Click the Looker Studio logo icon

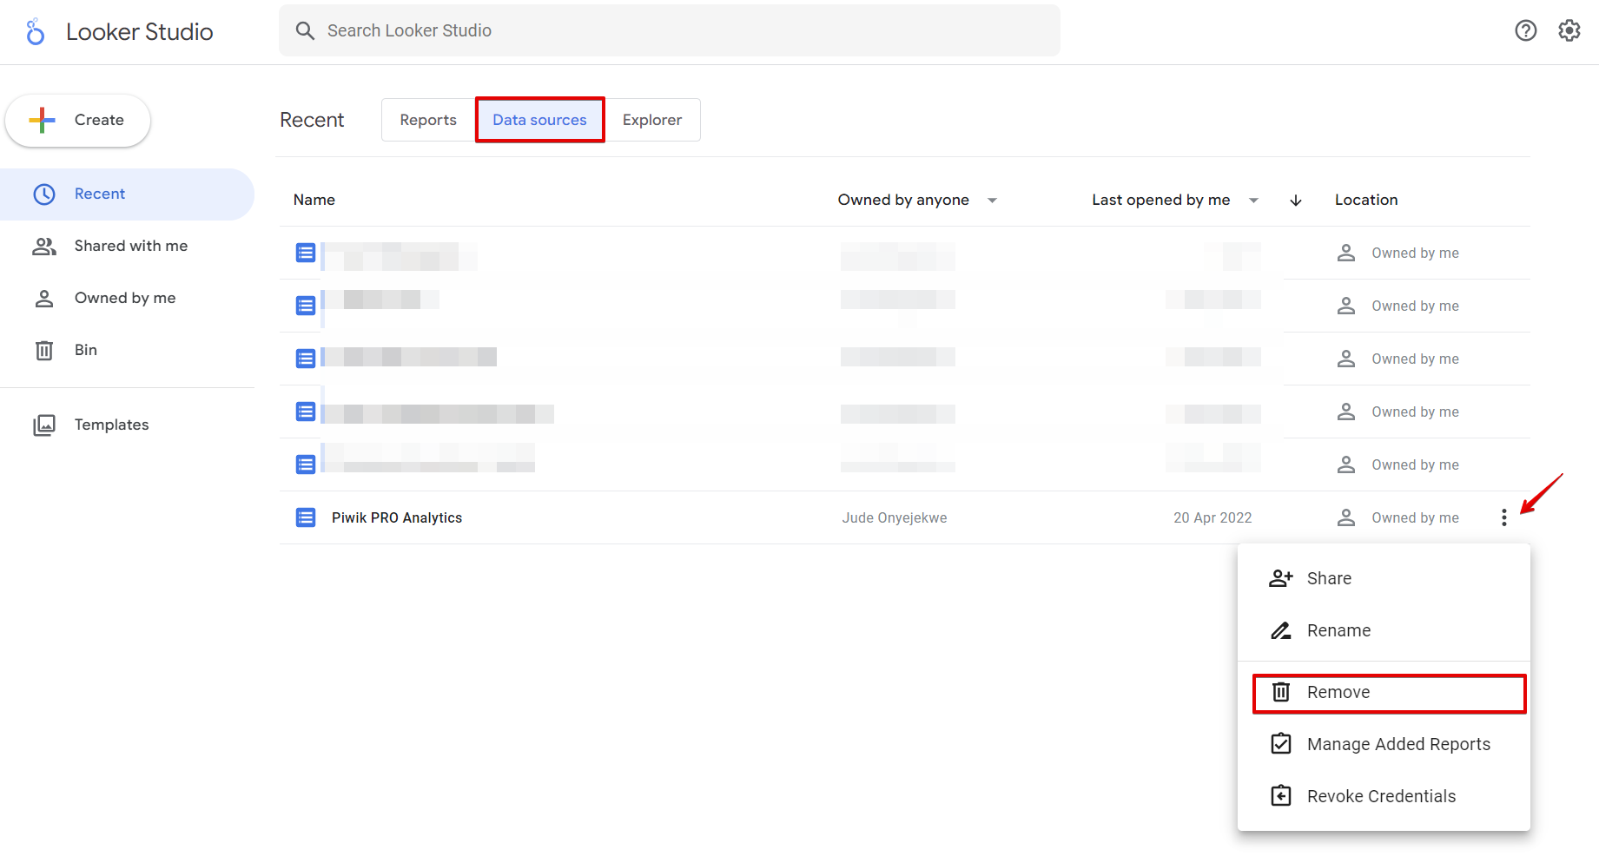tap(35, 32)
